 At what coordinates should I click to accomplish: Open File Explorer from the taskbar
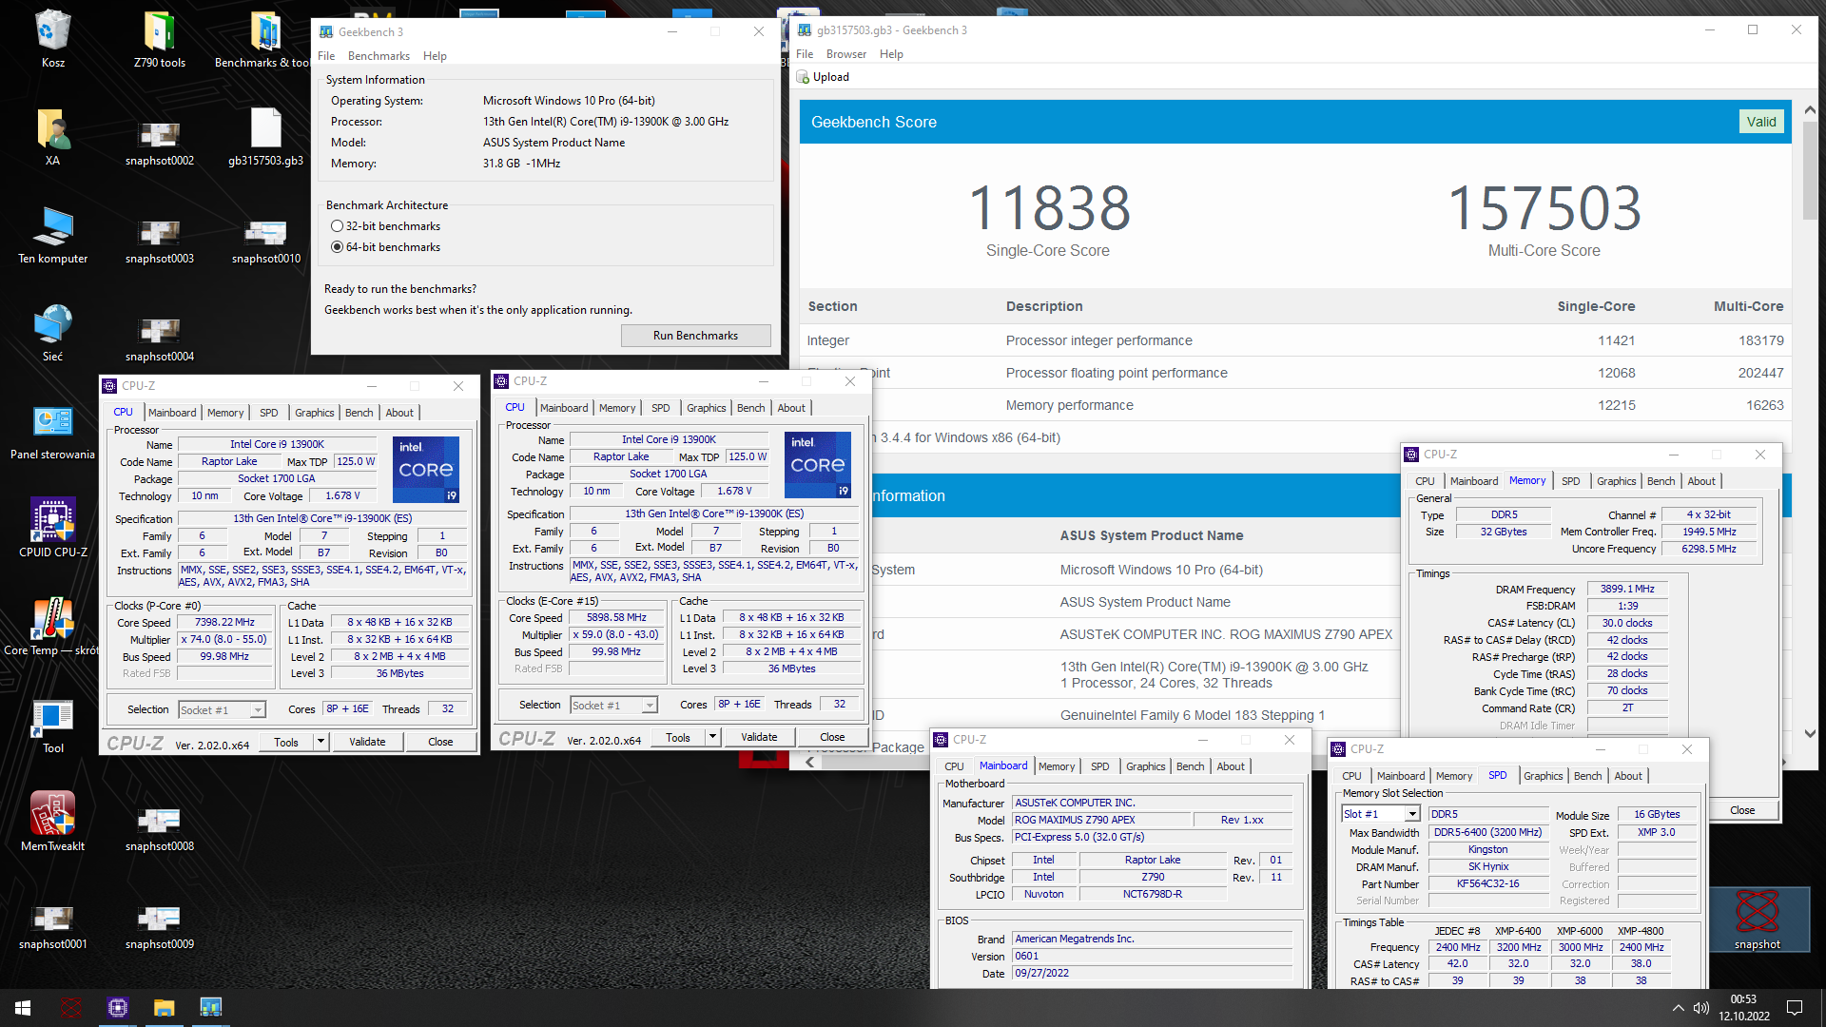pyautogui.click(x=164, y=1007)
